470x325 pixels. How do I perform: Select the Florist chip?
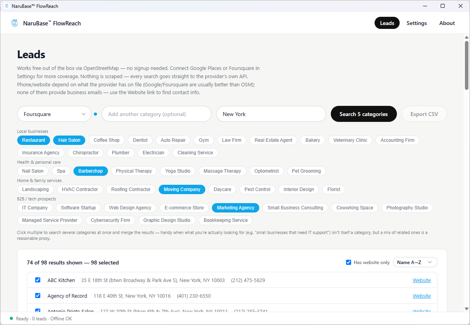[x=334, y=189]
